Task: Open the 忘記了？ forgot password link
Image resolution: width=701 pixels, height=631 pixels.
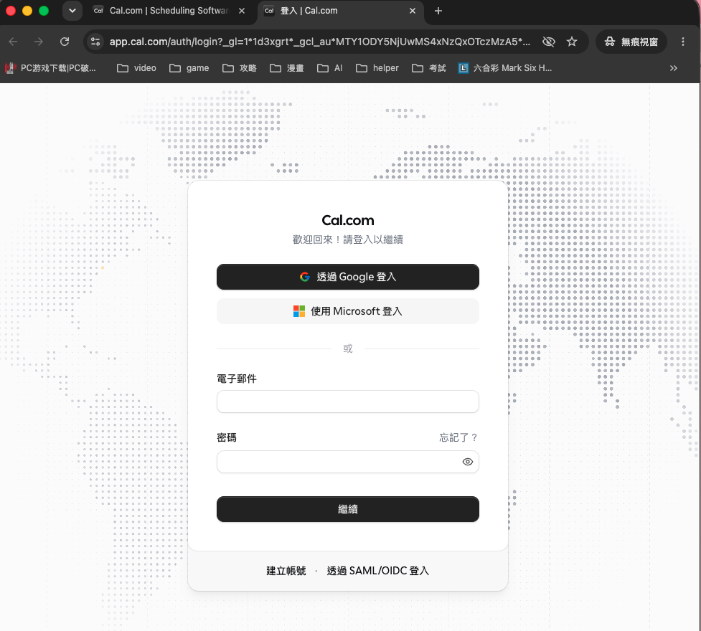Action: (x=458, y=437)
